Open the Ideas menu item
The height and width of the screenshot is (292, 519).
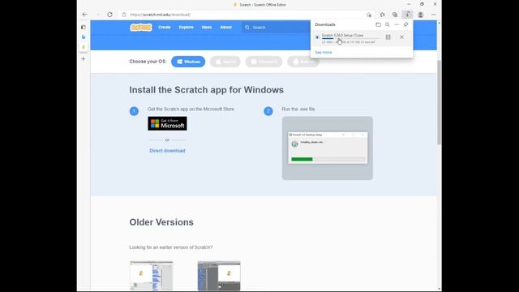[207, 27]
